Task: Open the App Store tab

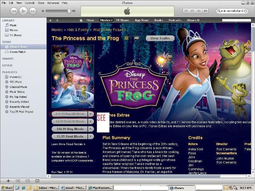Action: [x=142, y=20]
